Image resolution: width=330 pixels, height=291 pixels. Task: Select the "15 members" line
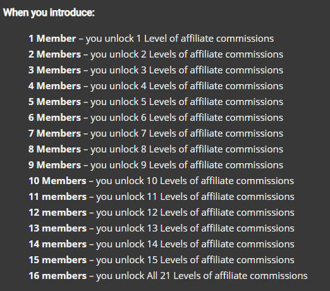[x=161, y=260]
